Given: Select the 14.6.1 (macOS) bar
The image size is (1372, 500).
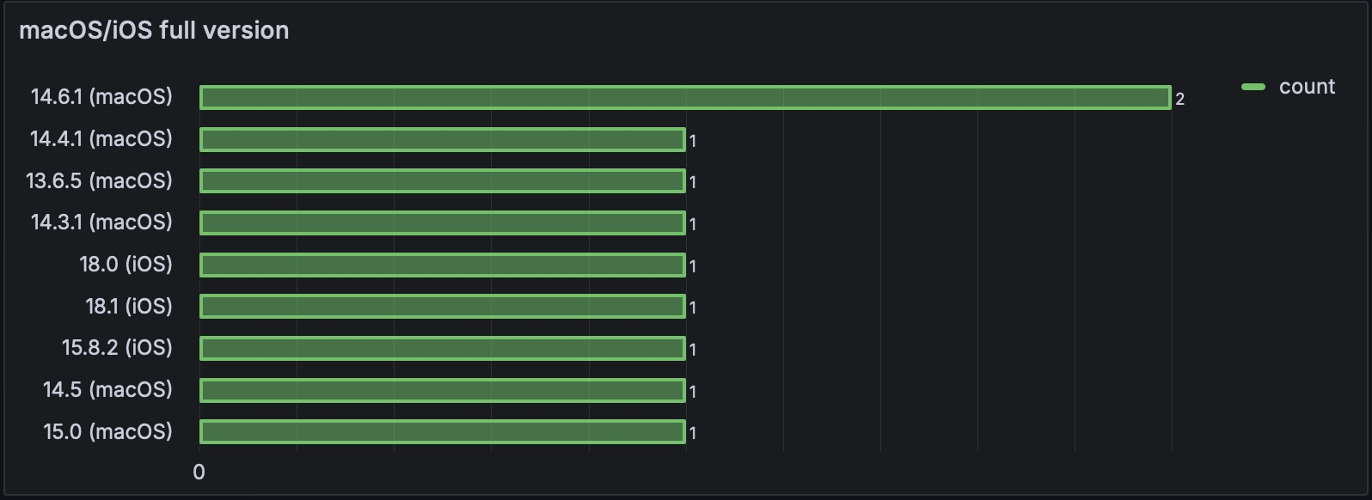Looking at the screenshot, I should coord(685,98).
